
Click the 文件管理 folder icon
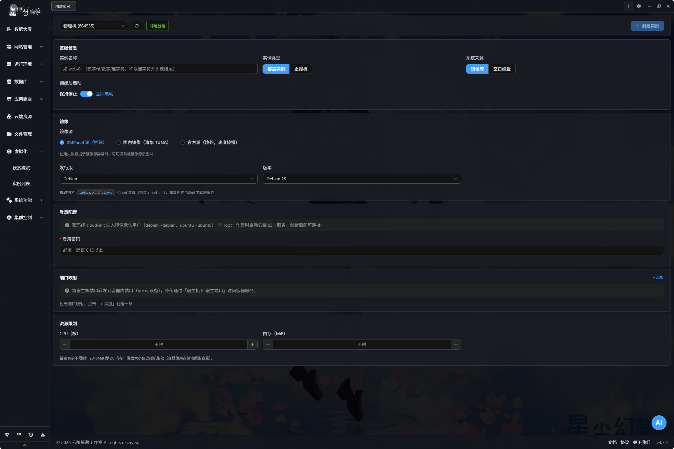[x=9, y=134]
